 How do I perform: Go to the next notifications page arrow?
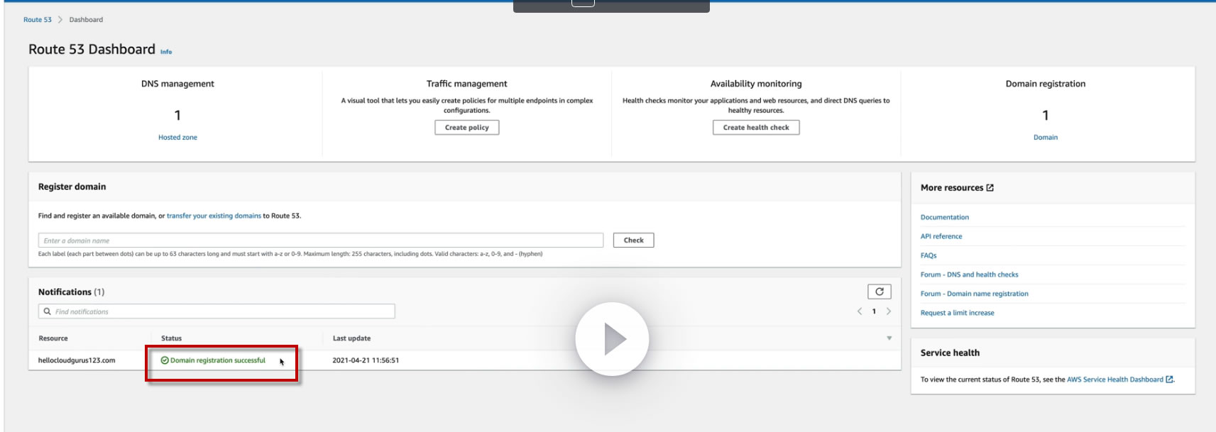(x=889, y=311)
